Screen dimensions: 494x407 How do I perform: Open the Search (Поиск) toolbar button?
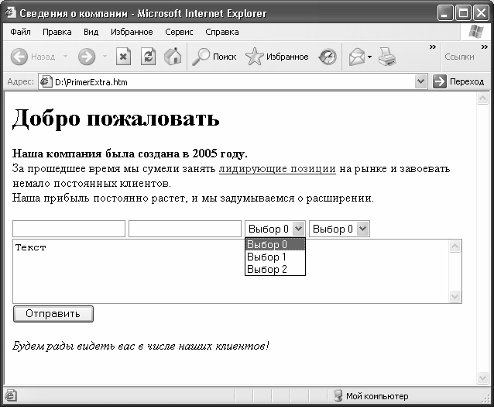(x=214, y=57)
